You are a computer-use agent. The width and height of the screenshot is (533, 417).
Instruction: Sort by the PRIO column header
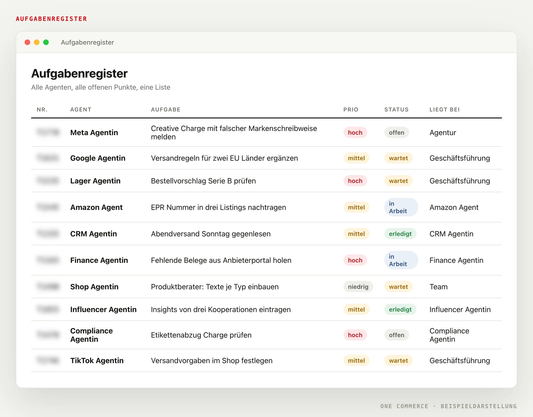point(351,110)
